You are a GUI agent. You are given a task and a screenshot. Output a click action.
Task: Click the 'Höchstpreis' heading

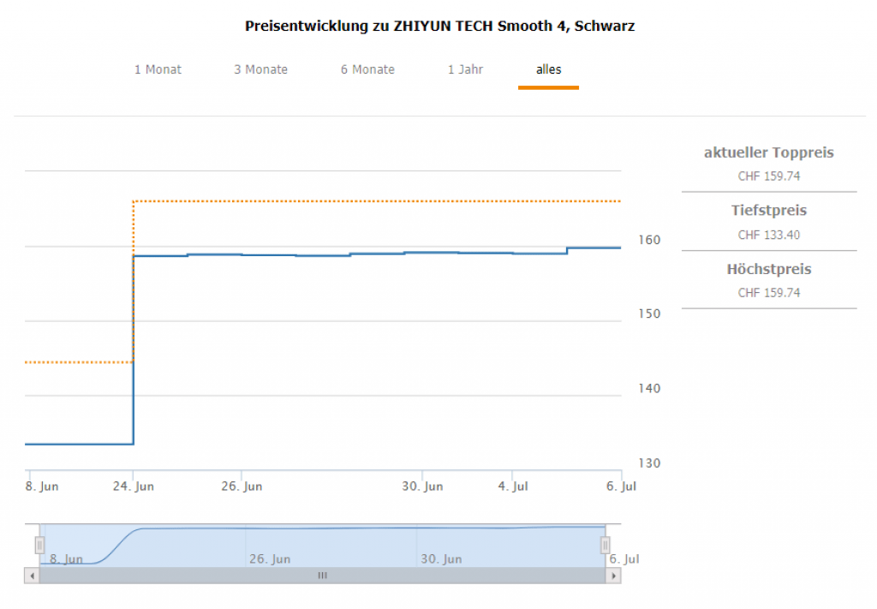click(768, 269)
